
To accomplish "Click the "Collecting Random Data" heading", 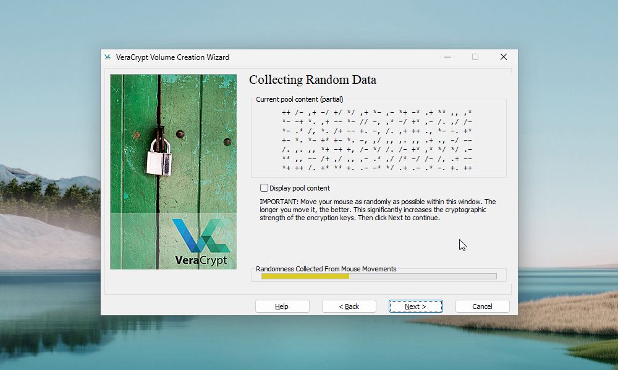I will 312,80.
